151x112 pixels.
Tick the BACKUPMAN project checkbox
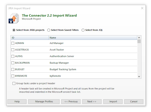tap(13, 63)
